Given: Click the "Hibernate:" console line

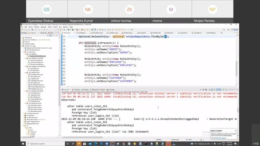Looking at the screenshot, I should point(69,100).
